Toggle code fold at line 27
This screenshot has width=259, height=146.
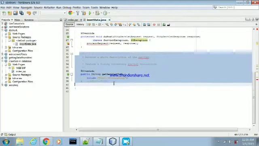click(72, 40)
